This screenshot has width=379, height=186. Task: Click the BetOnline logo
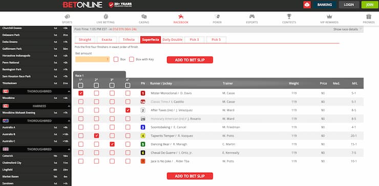click(x=82, y=5)
